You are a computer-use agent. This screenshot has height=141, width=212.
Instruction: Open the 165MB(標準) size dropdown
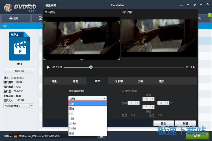pyautogui.click(x=19, y=106)
